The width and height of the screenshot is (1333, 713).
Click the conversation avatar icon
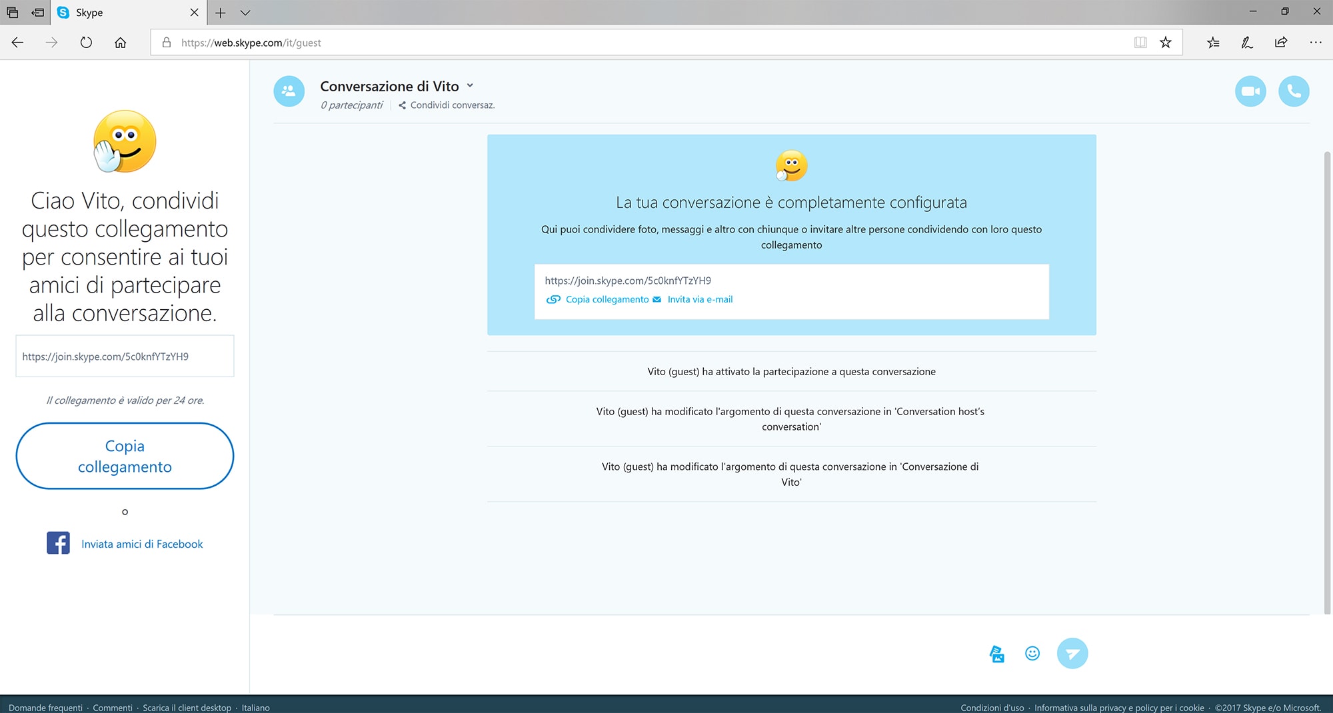[x=289, y=91]
